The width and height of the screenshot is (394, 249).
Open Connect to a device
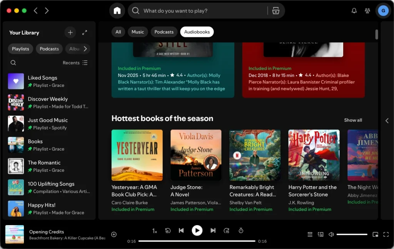(321, 234)
